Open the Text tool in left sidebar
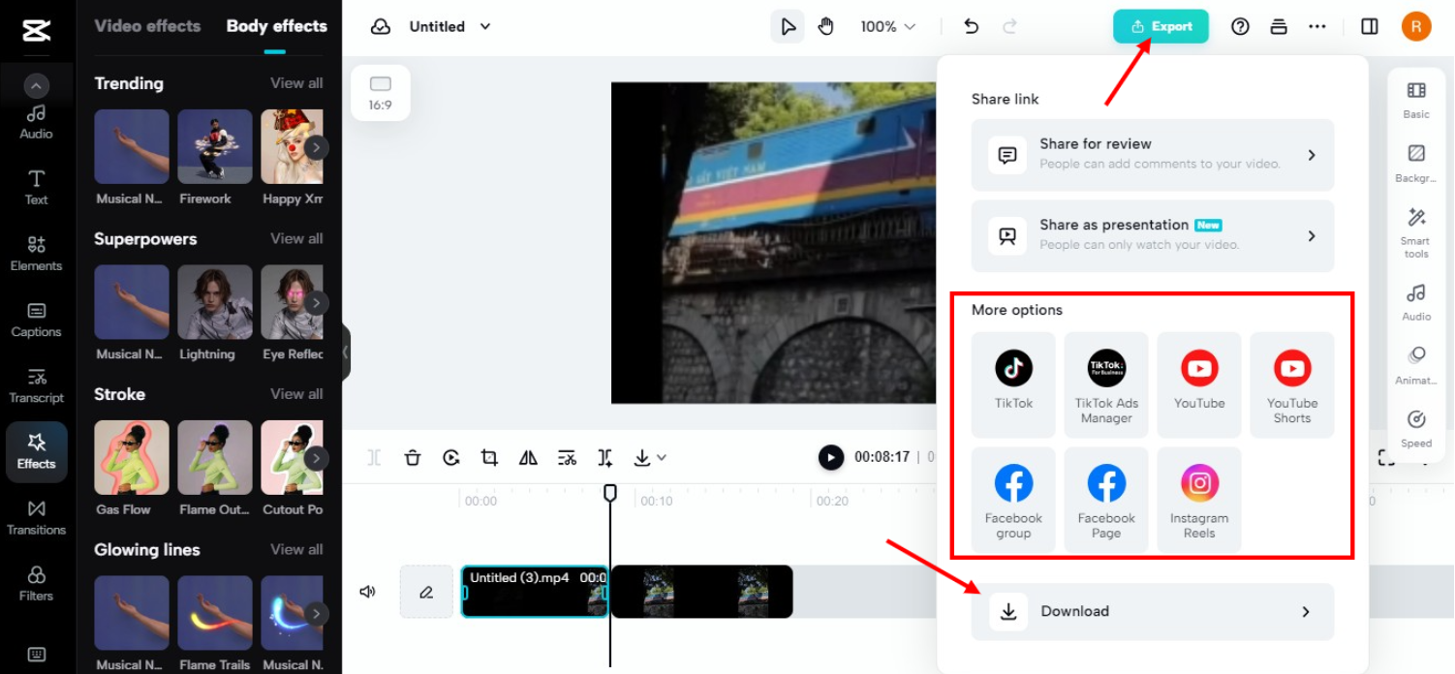1455x674 pixels. [x=36, y=188]
